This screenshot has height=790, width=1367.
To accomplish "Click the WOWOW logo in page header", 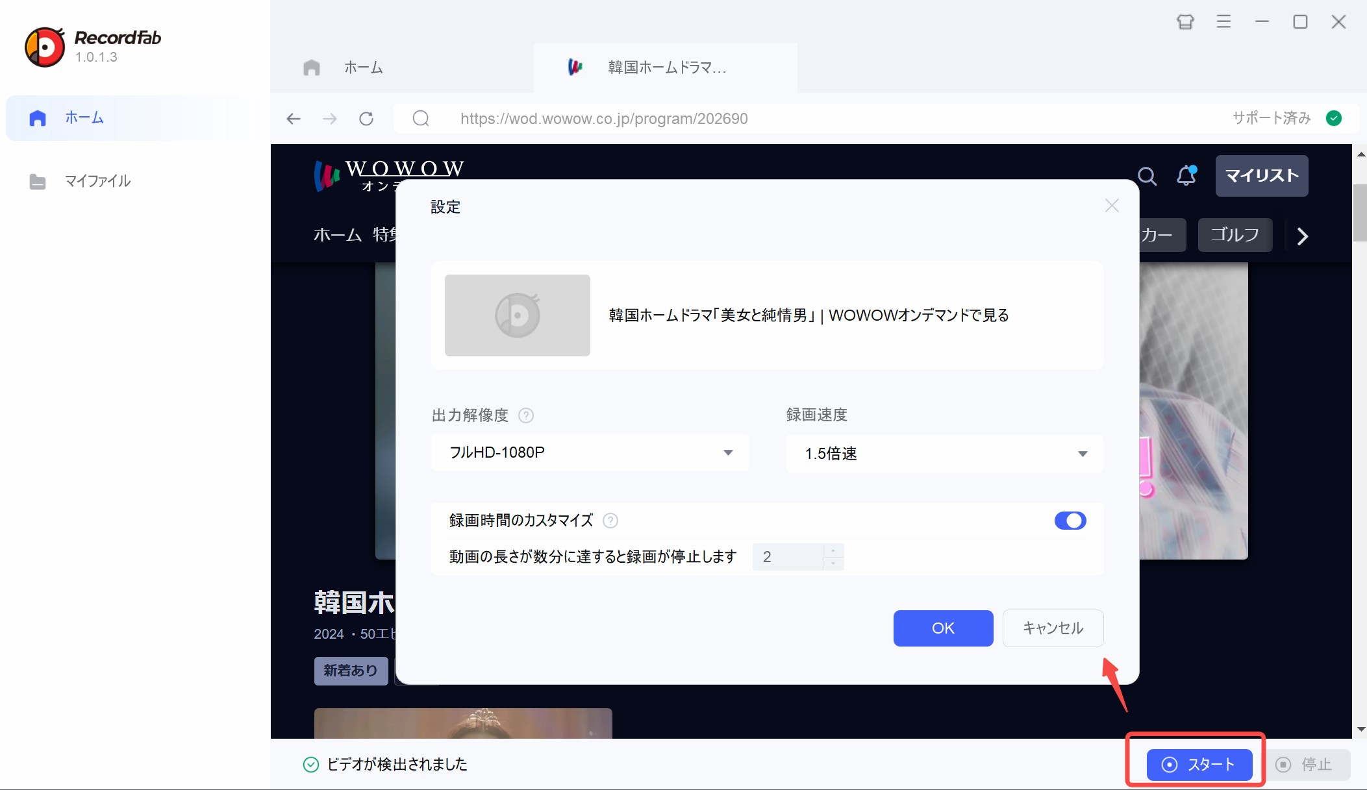I will pos(389,175).
